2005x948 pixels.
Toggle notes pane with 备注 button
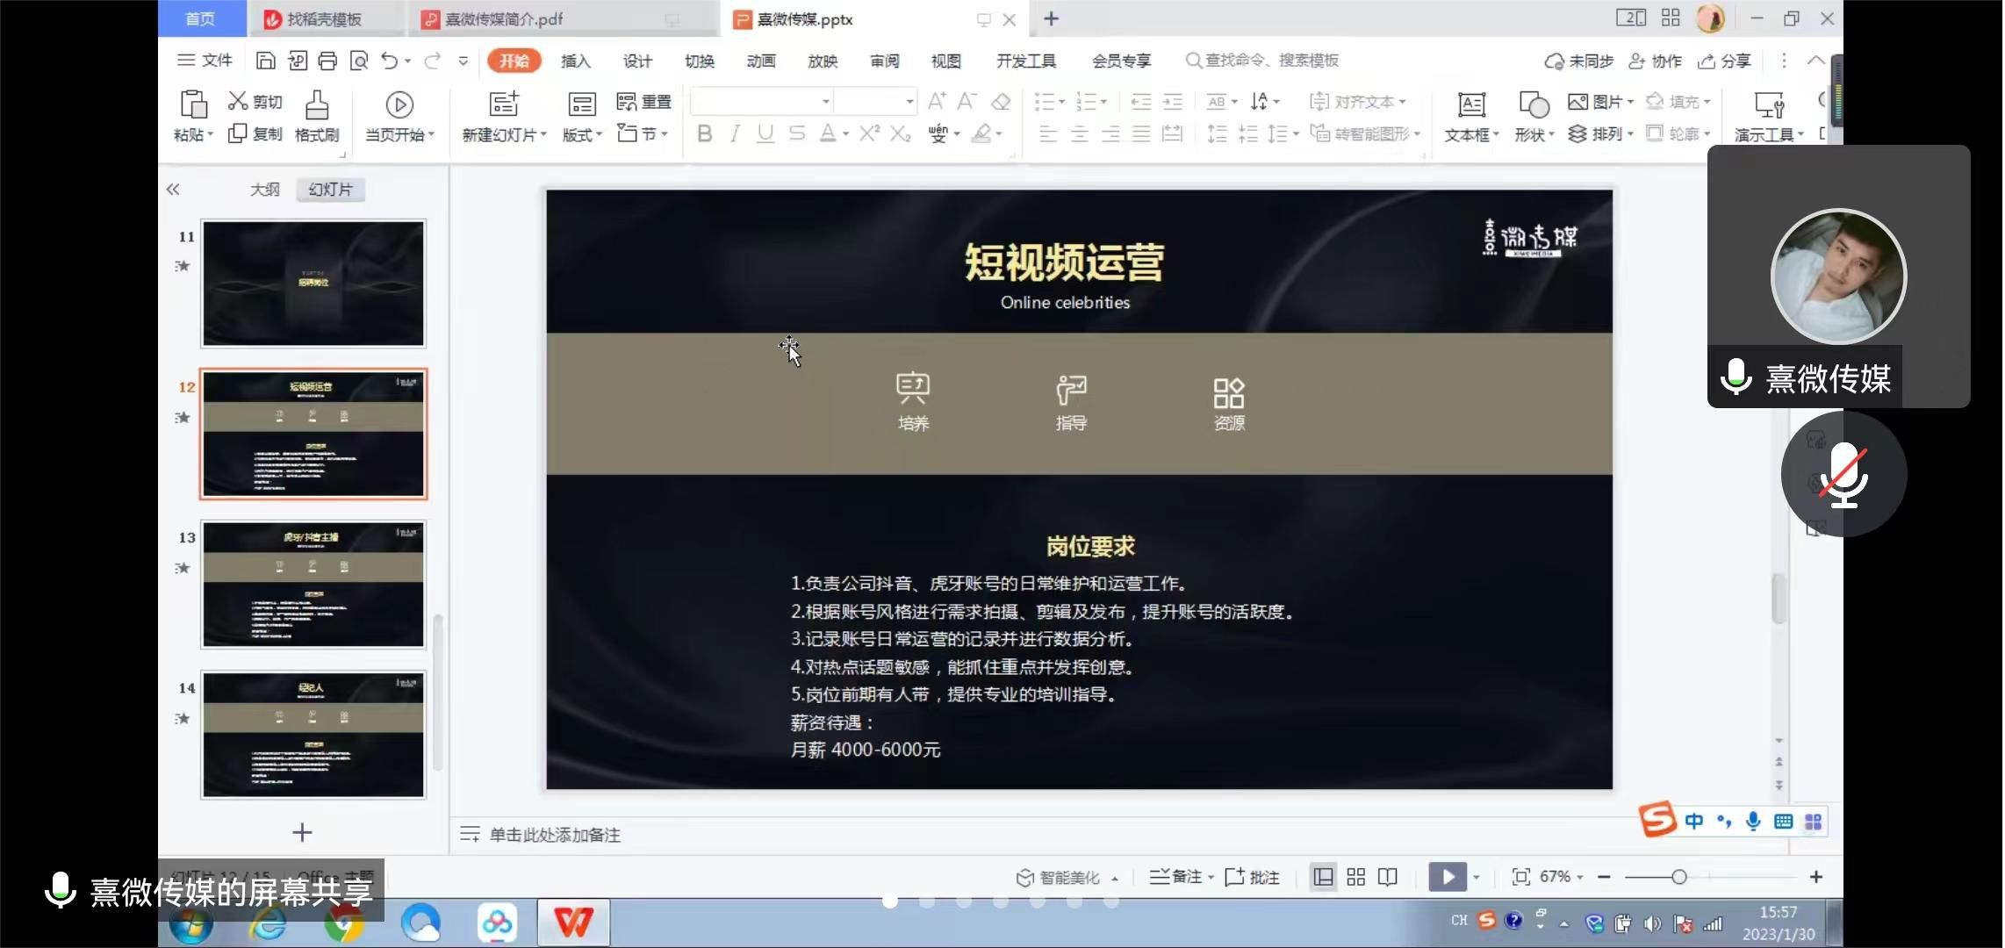[x=1180, y=877]
